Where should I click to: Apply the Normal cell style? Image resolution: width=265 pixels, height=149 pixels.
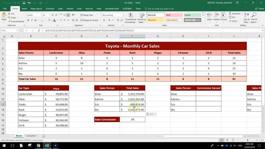tap(156, 15)
